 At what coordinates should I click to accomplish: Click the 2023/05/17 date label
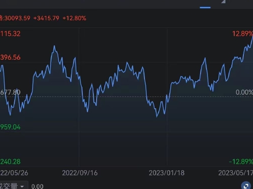tap(236, 173)
